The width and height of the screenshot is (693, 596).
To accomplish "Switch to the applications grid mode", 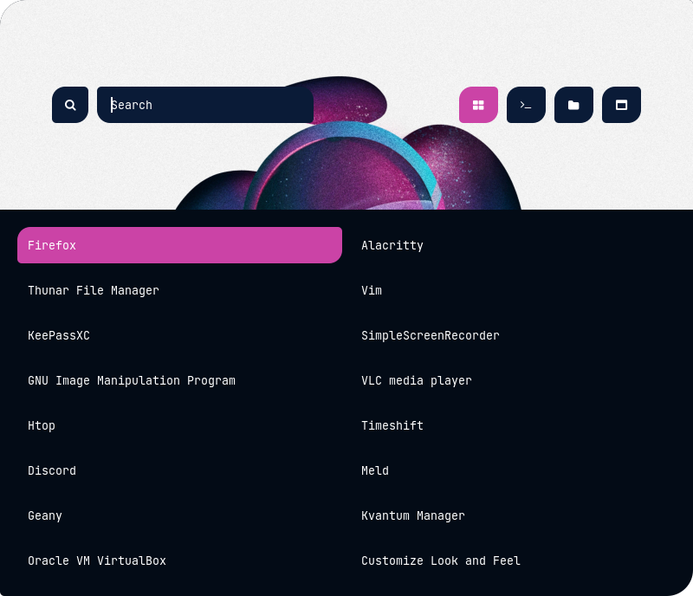I will pos(478,105).
